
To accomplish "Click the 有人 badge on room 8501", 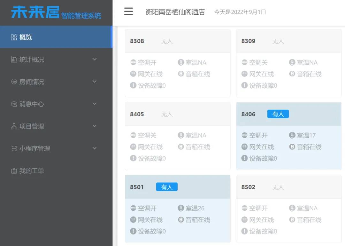I will point(167,187).
